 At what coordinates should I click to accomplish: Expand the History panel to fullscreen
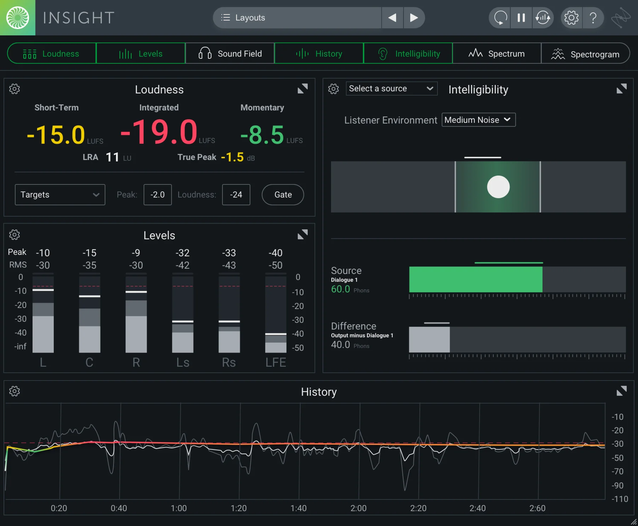click(x=622, y=391)
